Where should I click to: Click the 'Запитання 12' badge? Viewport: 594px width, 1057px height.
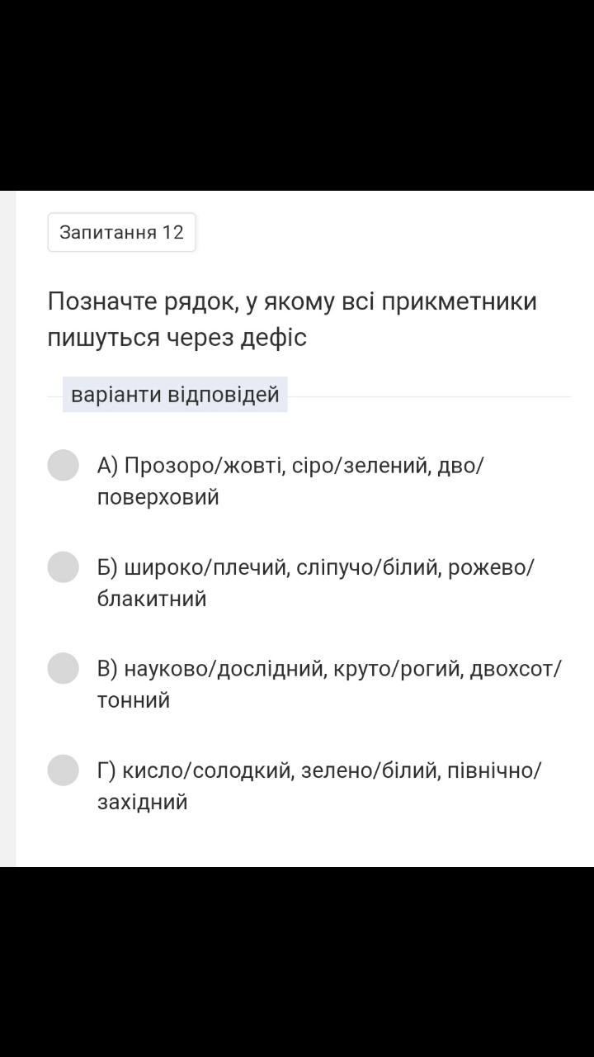(121, 232)
